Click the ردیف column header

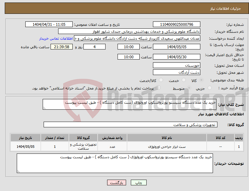coord(239,138)
